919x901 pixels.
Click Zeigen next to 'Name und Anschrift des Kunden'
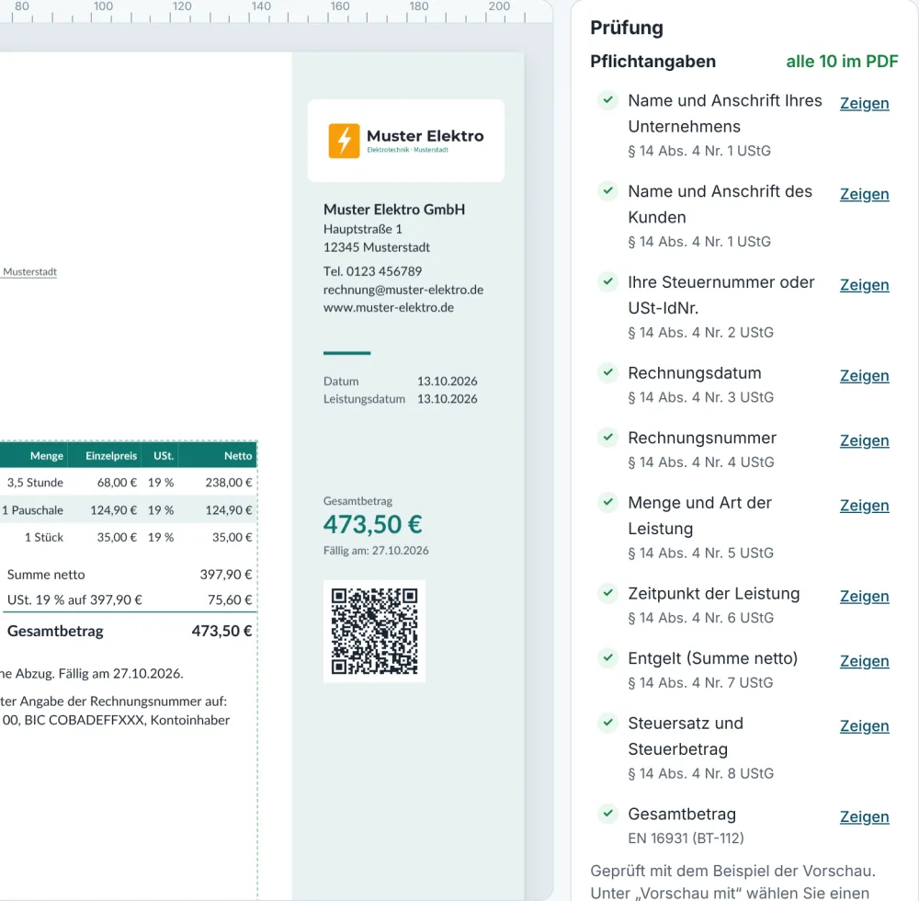864,194
